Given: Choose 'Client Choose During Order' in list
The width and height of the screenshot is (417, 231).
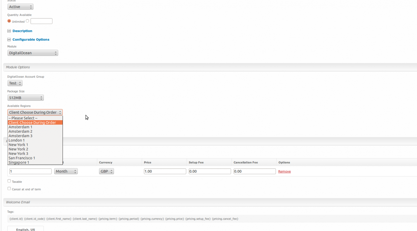Looking at the screenshot, I should [x=35, y=123].
